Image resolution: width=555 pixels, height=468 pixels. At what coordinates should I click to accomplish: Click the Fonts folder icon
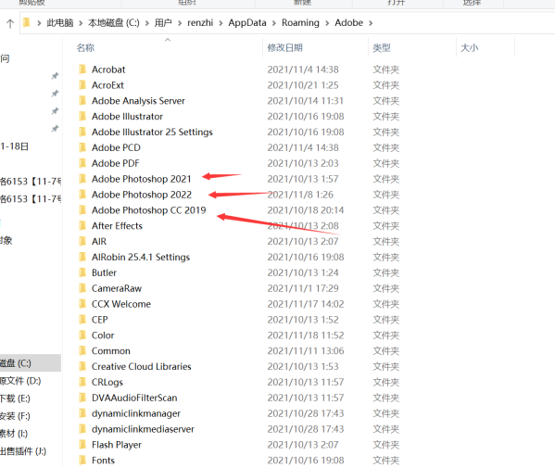coord(82,460)
